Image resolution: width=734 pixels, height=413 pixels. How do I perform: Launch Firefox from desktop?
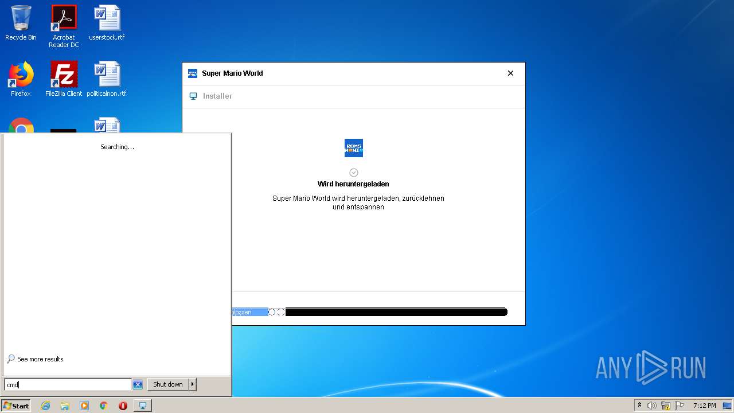coord(21,79)
